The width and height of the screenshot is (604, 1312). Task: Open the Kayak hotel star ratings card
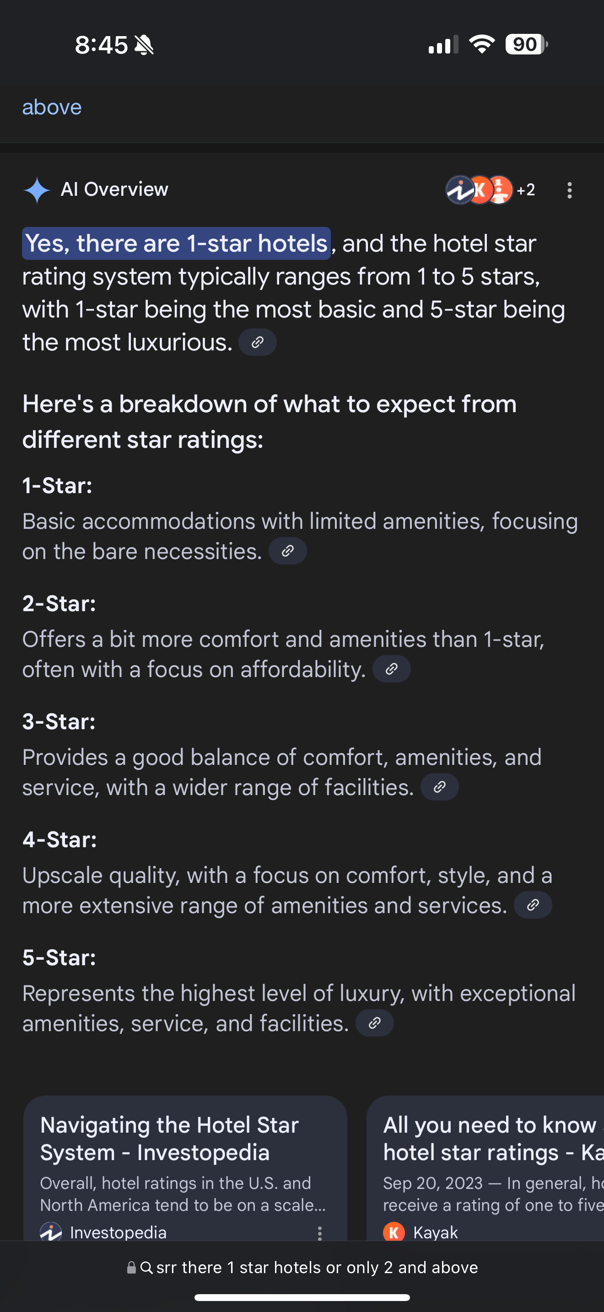[x=489, y=1139]
